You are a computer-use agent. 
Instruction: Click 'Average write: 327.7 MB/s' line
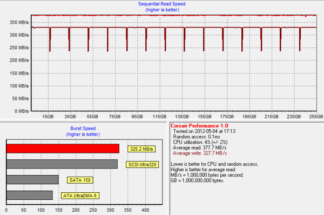pos(200,153)
